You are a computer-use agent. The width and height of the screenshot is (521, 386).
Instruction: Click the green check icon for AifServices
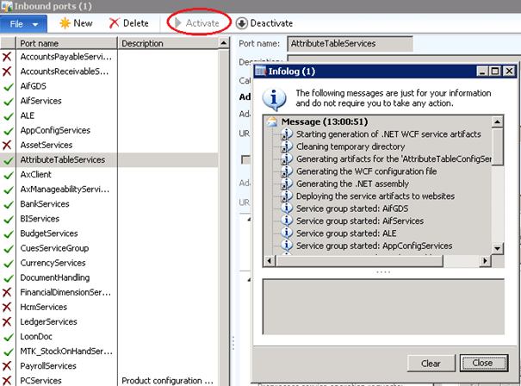(x=8, y=101)
